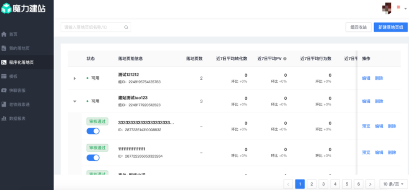Viewport: 409px width, 190px height.
Task: Click page count 2 for 测试121212
Action: point(201,78)
